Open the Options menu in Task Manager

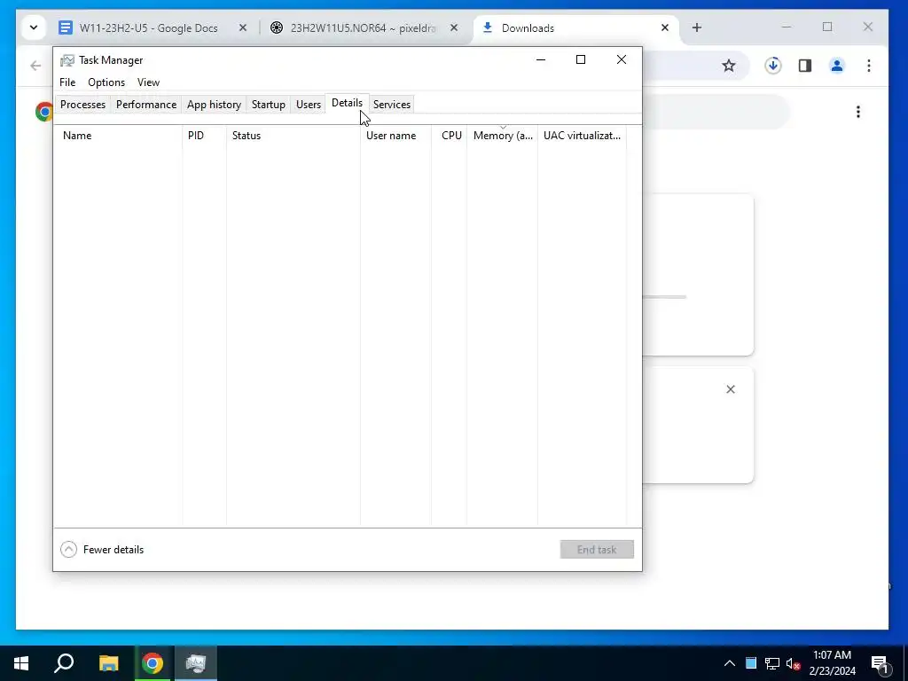(x=106, y=82)
